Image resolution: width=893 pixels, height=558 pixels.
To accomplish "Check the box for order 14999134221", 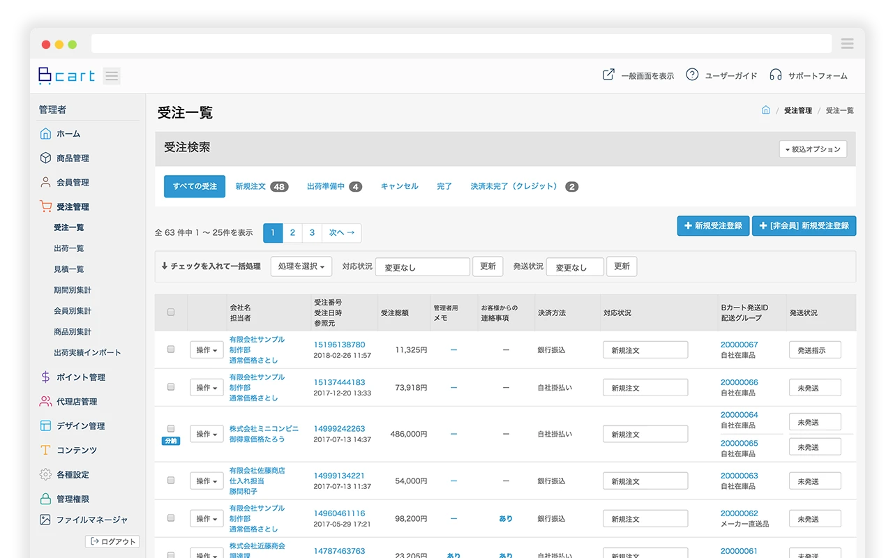I will 171,481.
